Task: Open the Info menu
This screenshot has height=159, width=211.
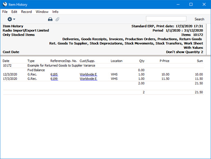Action: (55, 12)
